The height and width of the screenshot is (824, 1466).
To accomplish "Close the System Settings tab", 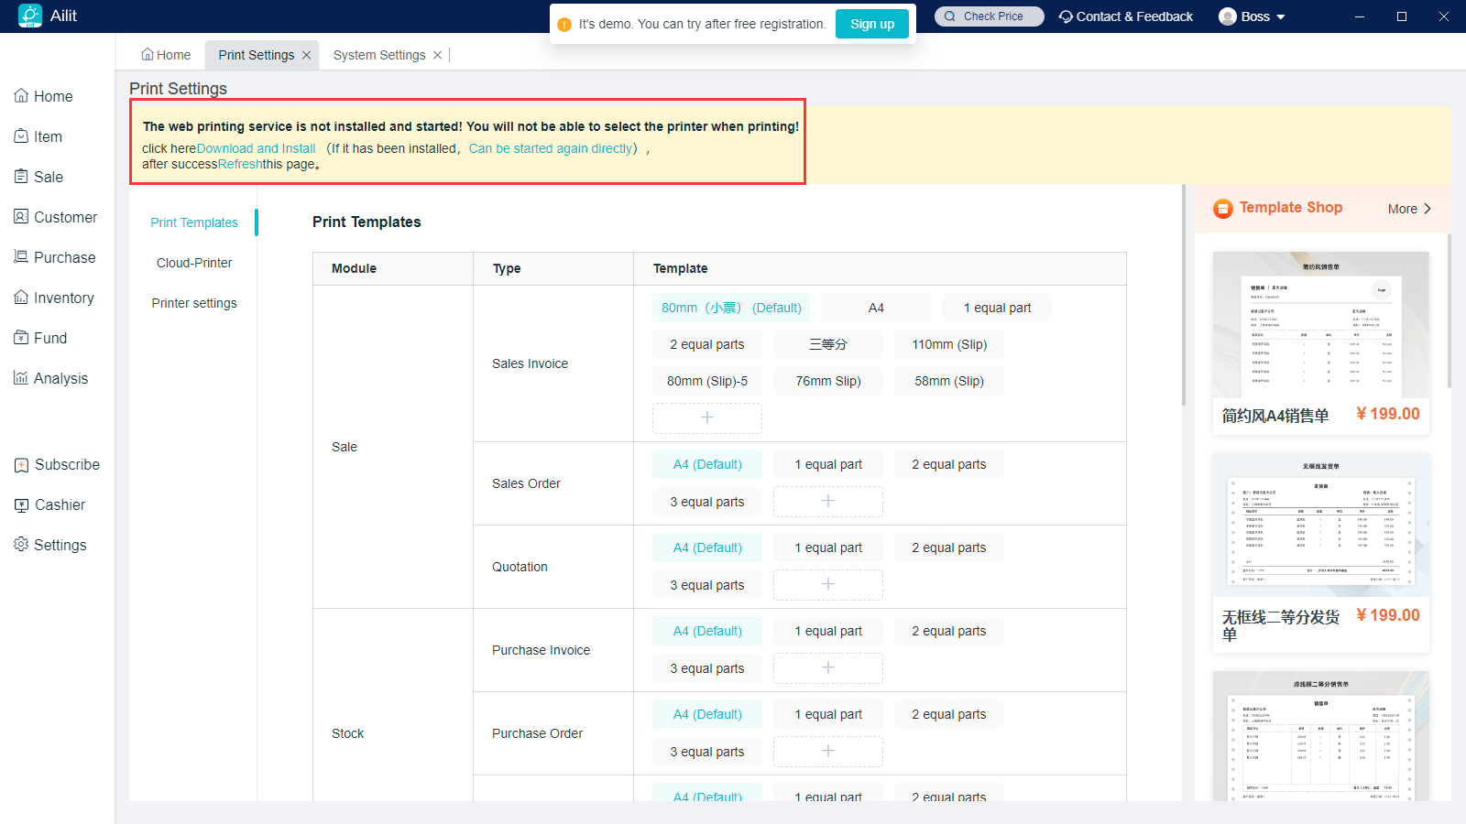I will point(438,55).
